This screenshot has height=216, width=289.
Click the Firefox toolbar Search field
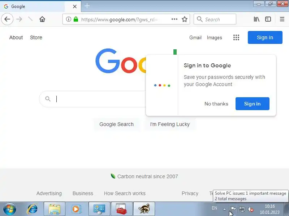[215, 19]
